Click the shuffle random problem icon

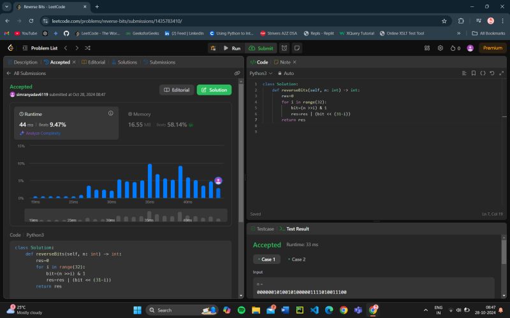tap(88, 48)
